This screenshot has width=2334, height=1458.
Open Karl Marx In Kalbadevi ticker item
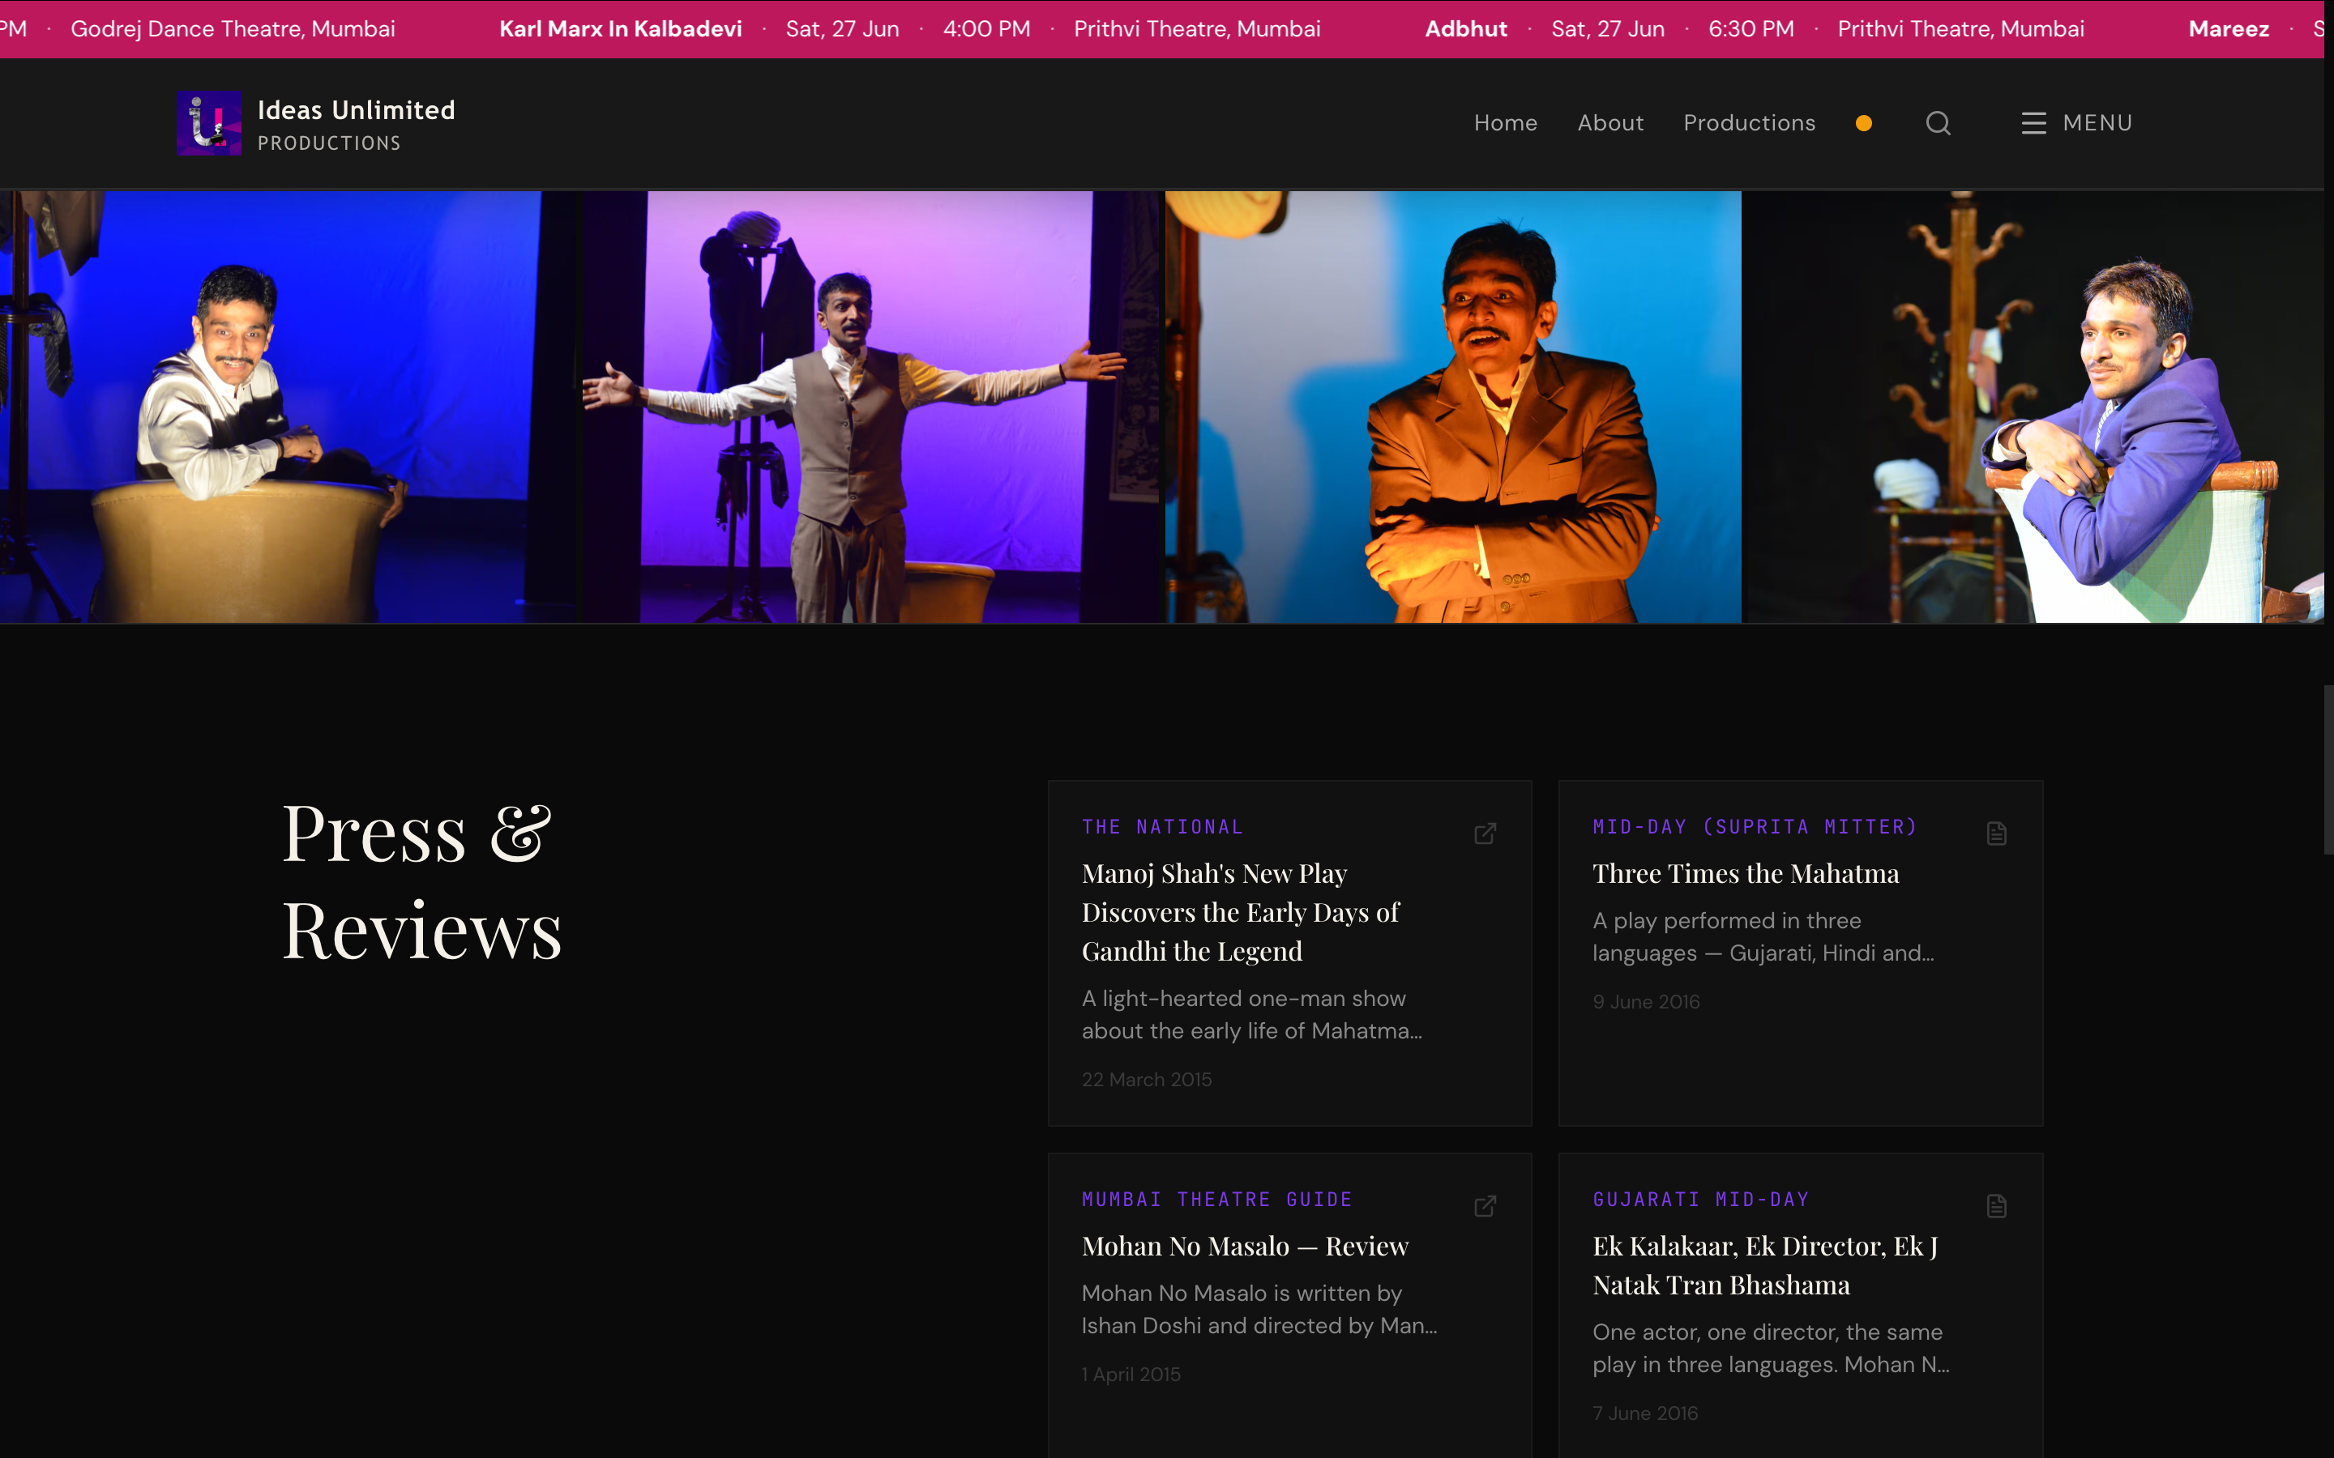coord(620,29)
